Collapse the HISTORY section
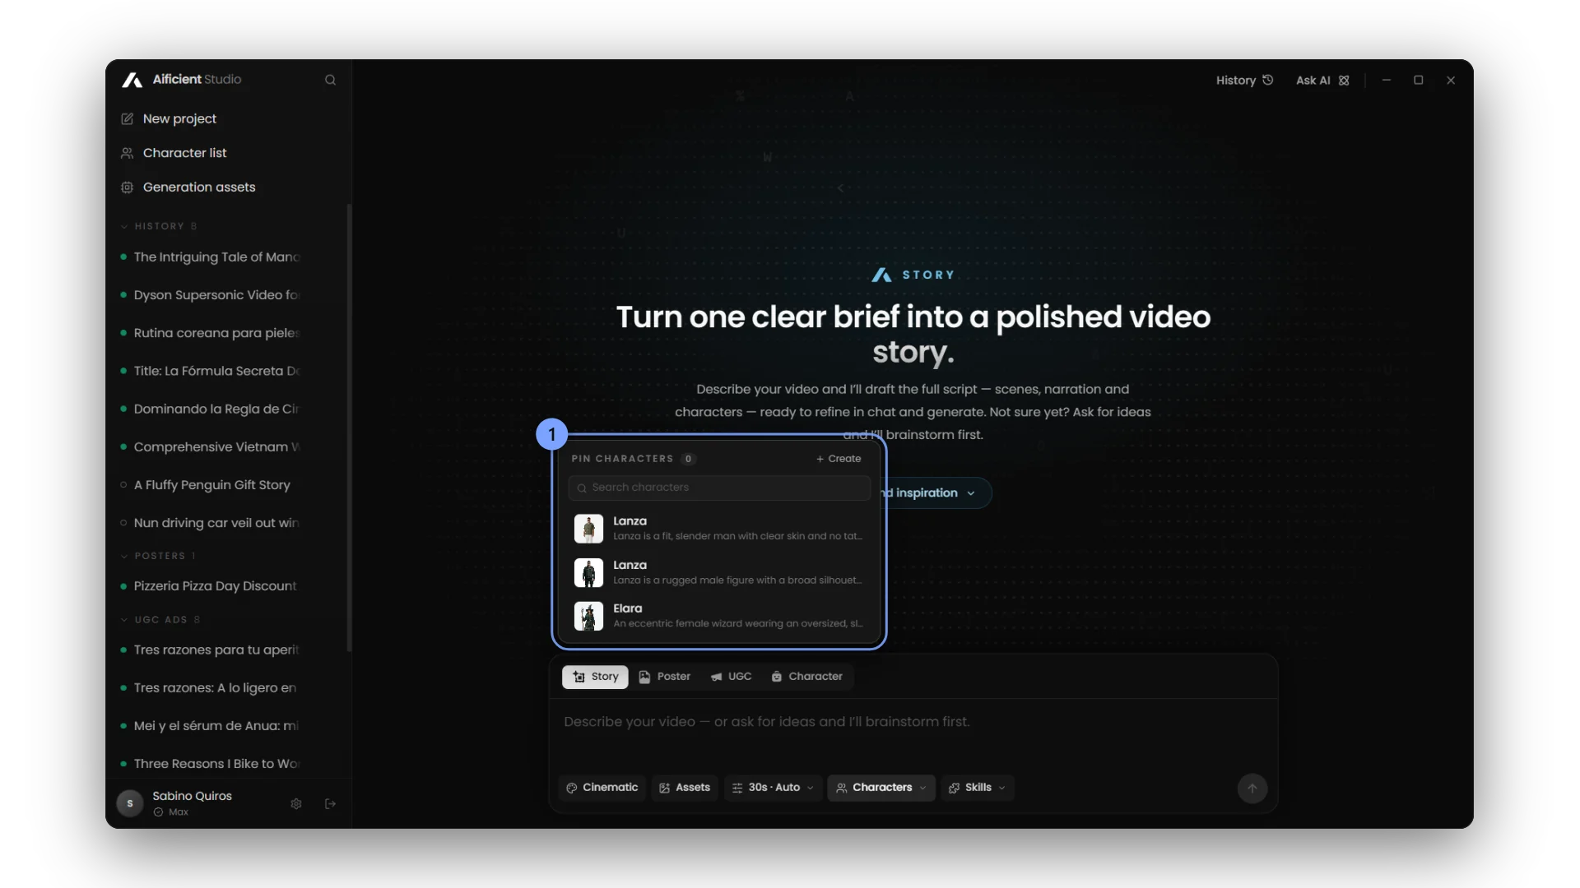Screen dimensions: 1580x888 click(x=159, y=226)
